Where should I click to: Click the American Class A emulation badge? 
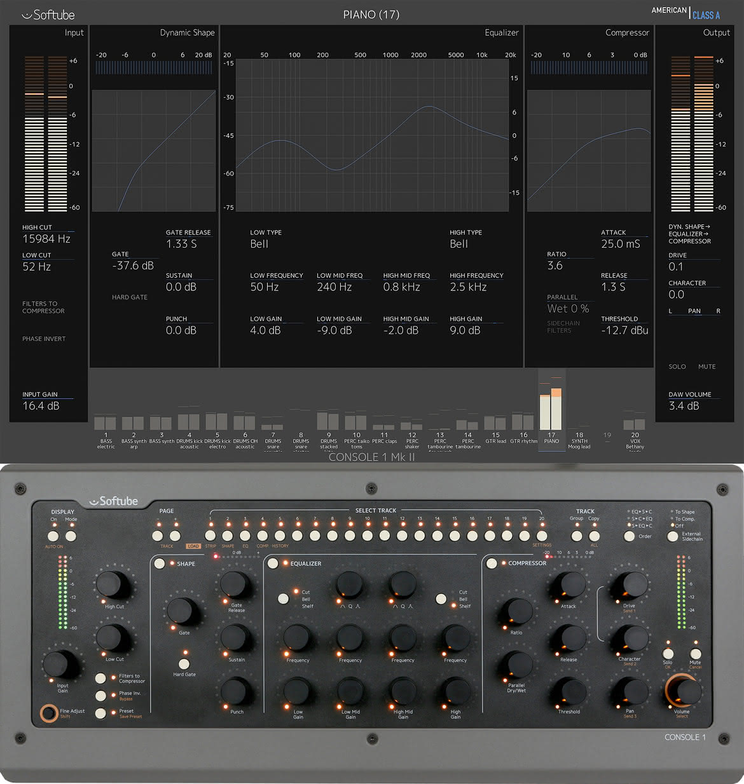pos(685,13)
